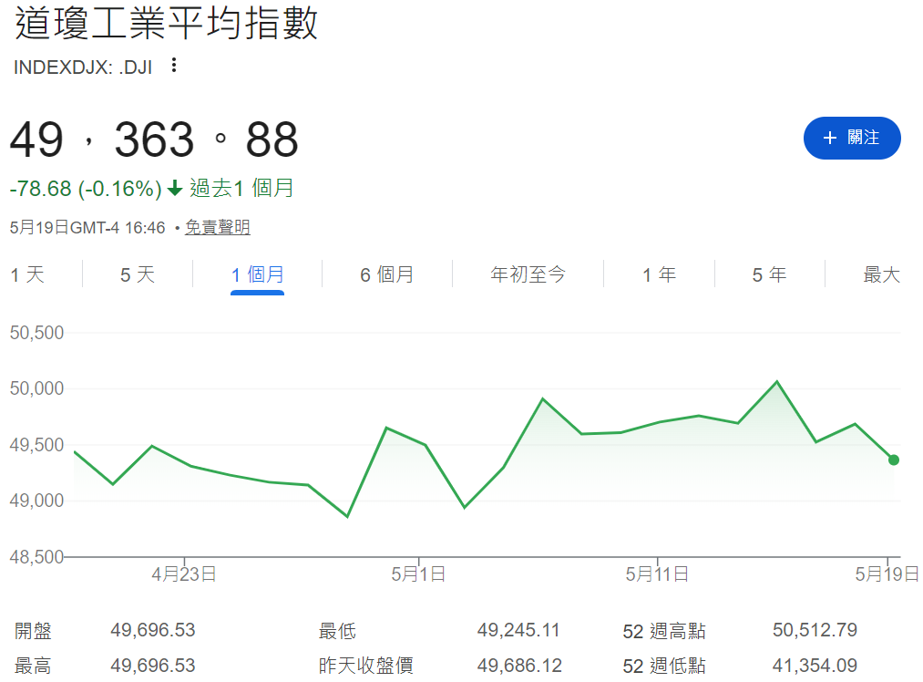The height and width of the screenshot is (682, 923).
Task: Open the three-dot options menu beside INDEXDJX
Action: [174, 66]
